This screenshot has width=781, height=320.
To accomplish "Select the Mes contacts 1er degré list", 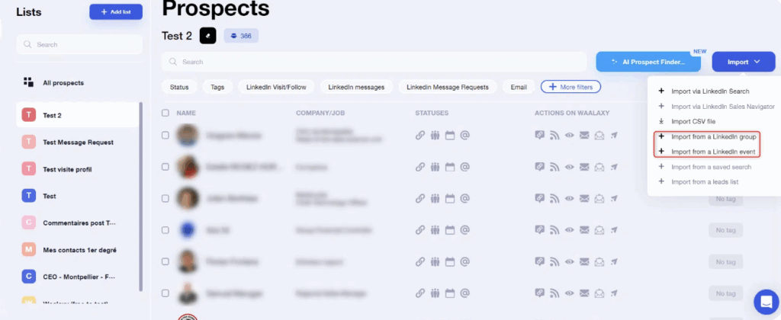I will click(78, 250).
